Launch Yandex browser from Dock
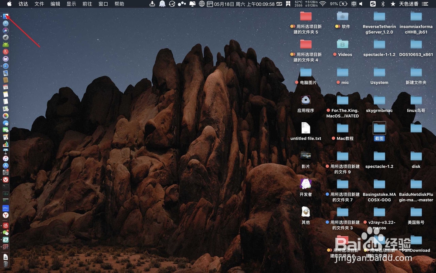The height and width of the screenshot is (273, 436). pyautogui.click(x=6, y=215)
